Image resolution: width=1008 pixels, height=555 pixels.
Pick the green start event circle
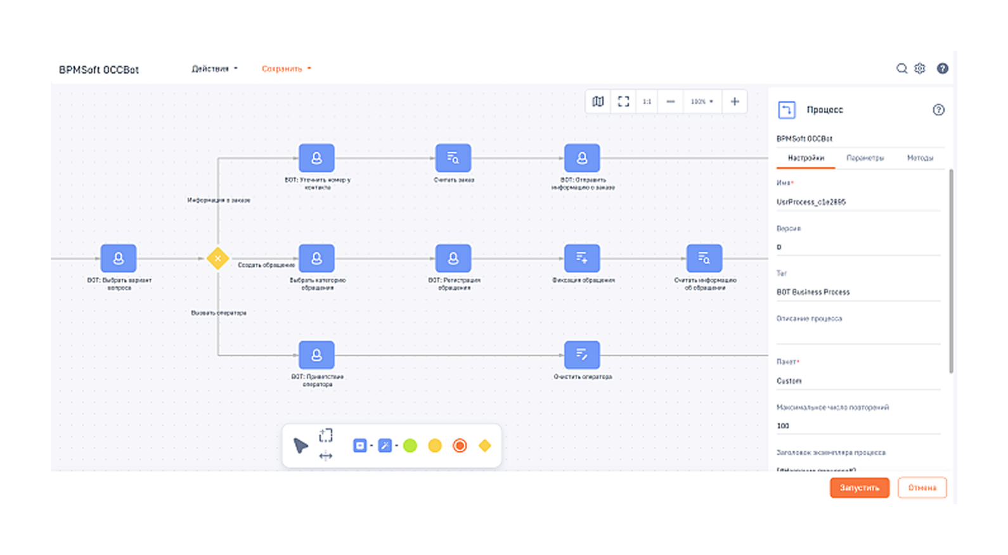click(410, 446)
